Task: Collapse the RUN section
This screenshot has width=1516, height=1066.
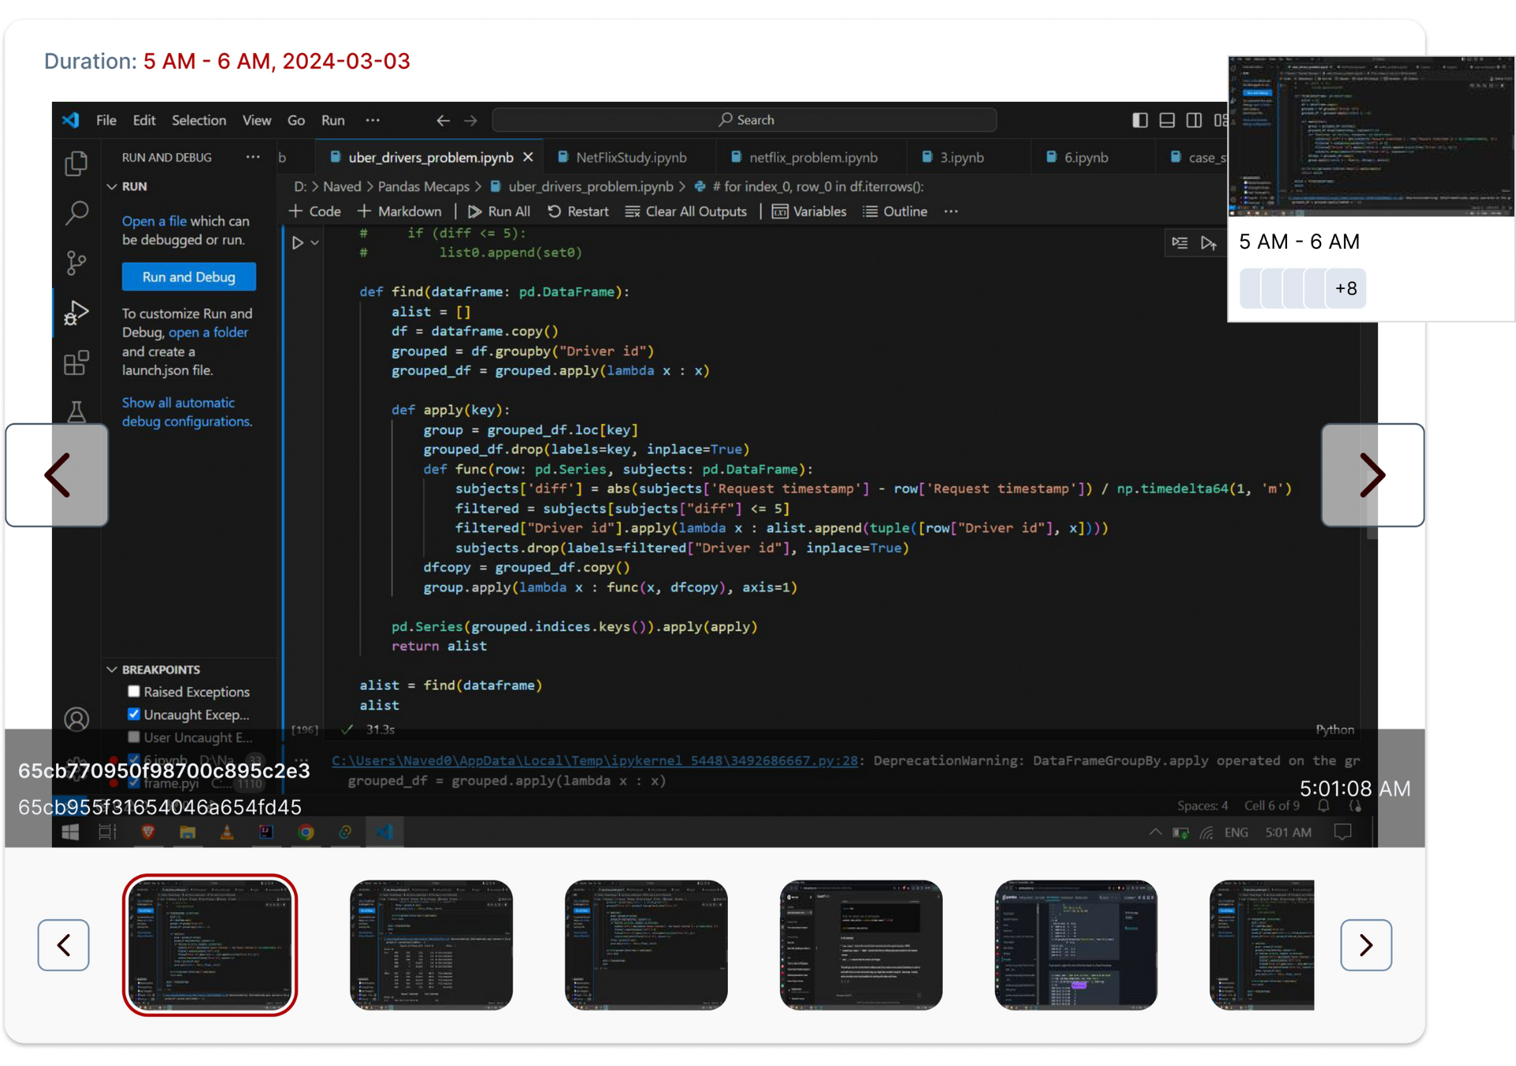Action: (x=112, y=186)
